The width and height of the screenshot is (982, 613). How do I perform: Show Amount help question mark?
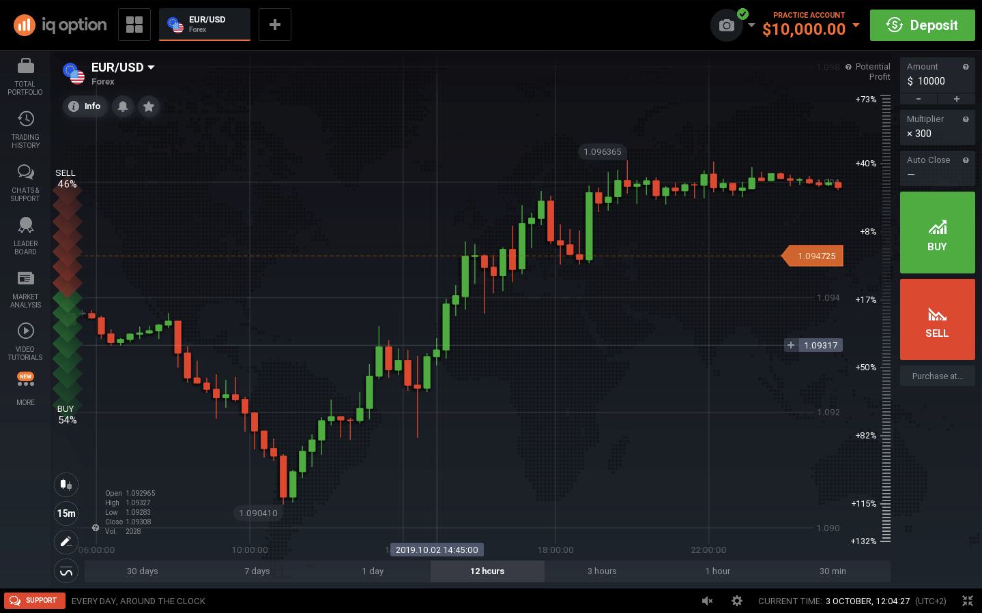click(966, 67)
